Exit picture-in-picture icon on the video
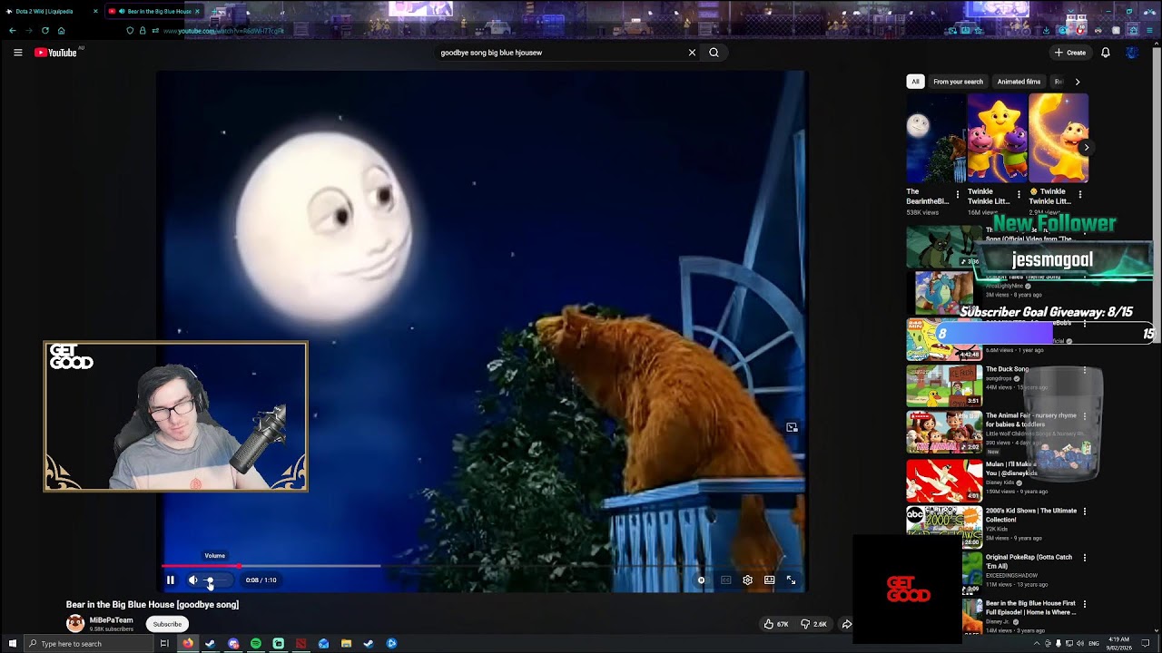The height and width of the screenshot is (653, 1162). pos(792,427)
